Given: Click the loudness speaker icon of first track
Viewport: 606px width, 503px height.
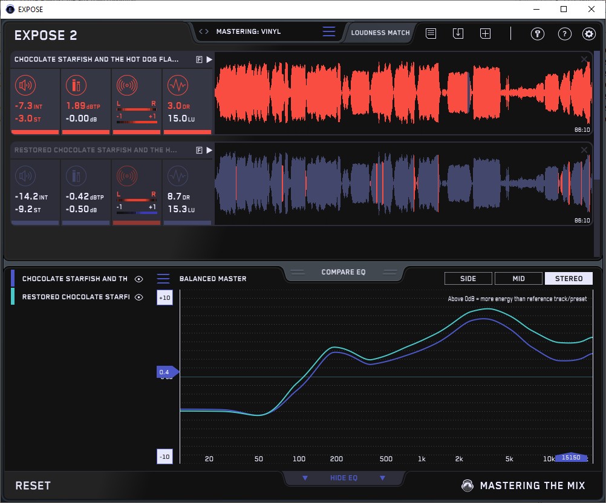Looking at the screenshot, I should tap(26, 85).
